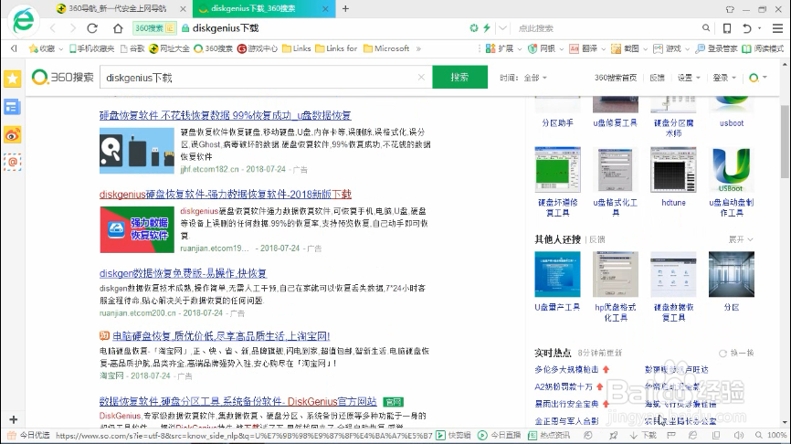Open the favorites star in left sidebar
This screenshot has width=791, height=444.
coord(13,79)
